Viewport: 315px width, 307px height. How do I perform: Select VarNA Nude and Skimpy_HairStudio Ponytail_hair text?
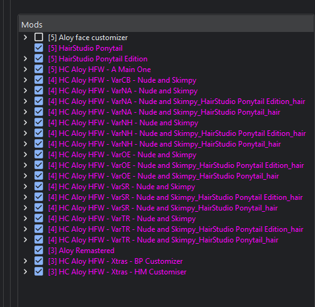[164, 112]
